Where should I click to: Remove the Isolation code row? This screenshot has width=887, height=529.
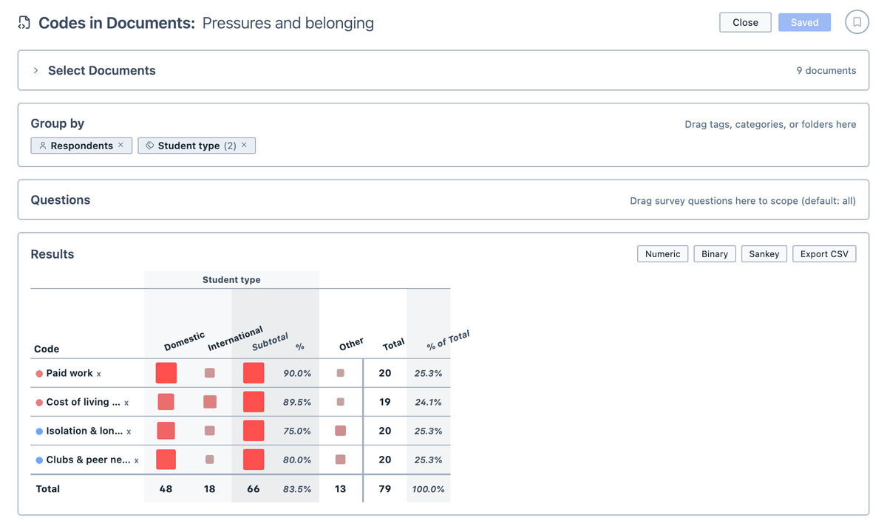coord(129,431)
